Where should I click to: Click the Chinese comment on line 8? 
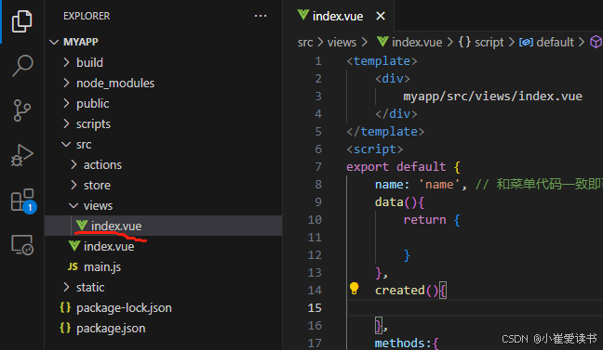point(539,184)
